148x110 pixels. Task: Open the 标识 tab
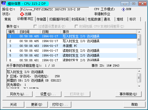coord(134,19)
